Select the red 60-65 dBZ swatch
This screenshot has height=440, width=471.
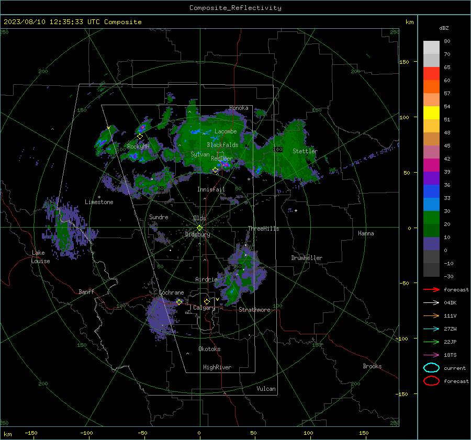tap(431, 73)
